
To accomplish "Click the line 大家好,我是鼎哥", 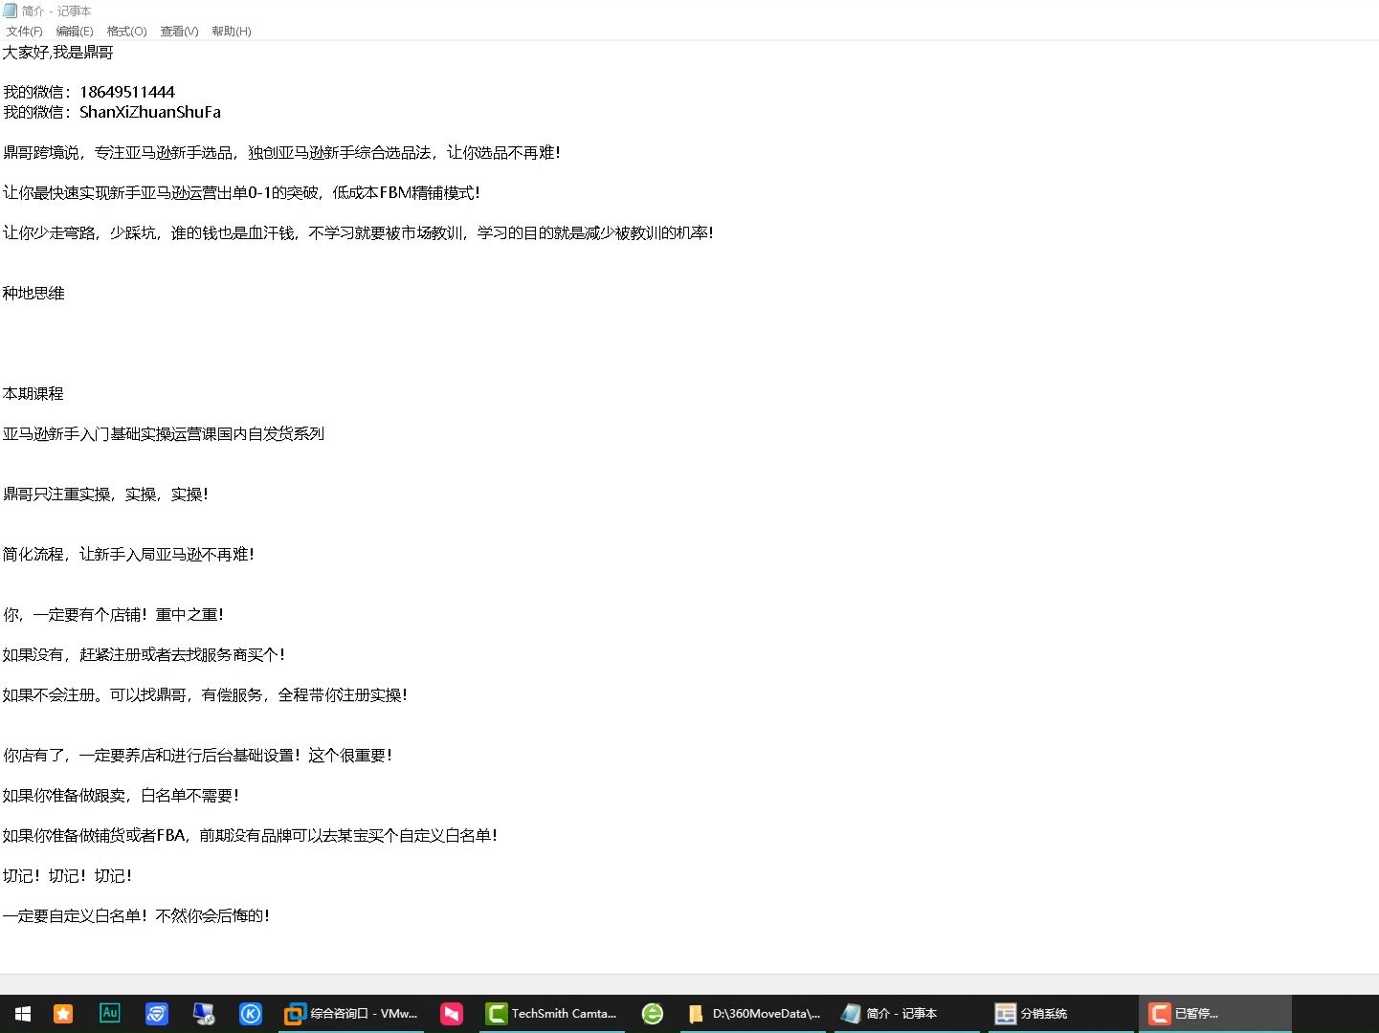I will (x=58, y=53).
